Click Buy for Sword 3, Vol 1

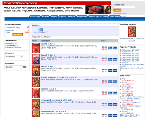[110, 70]
